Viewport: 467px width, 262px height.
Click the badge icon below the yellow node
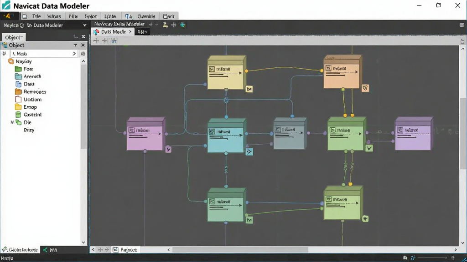pos(249,89)
